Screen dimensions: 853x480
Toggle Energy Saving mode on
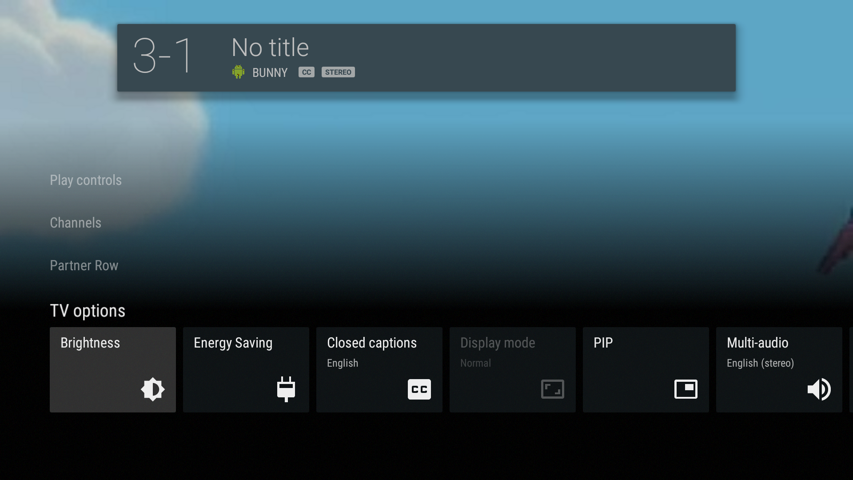point(246,370)
